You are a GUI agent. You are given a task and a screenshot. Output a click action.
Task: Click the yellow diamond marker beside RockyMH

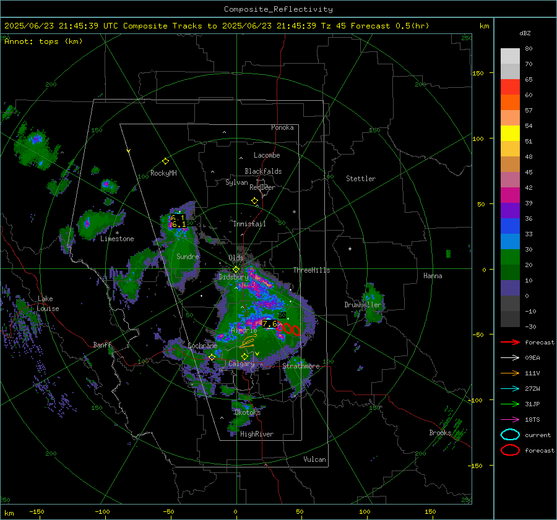pyautogui.click(x=165, y=161)
